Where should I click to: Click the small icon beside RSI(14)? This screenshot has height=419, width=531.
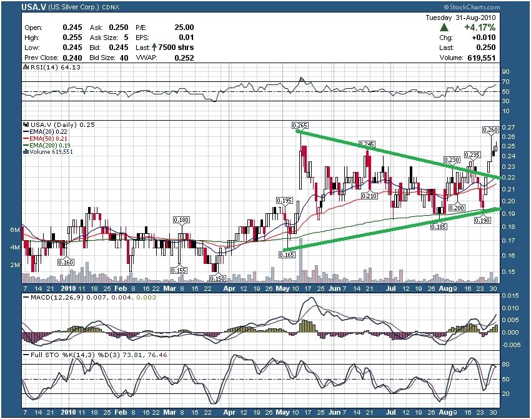(26, 67)
